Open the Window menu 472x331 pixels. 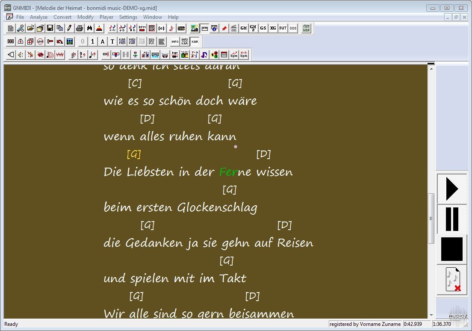pyautogui.click(x=153, y=17)
